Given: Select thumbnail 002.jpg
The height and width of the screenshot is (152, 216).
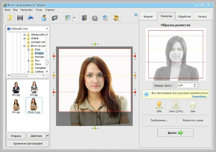Looking at the screenshot, I should 34,89.
